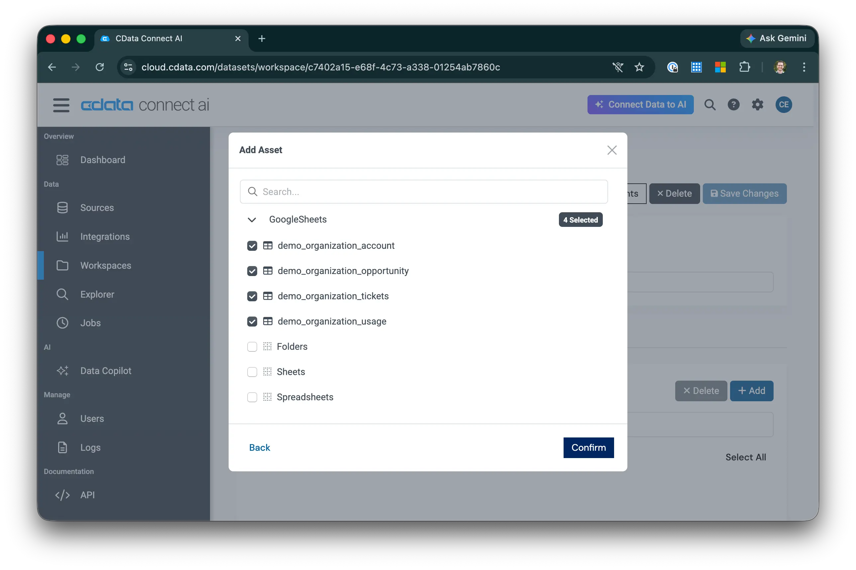Open Users from the sidebar icon
This screenshot has height=570, width=856.
(x=62, y=419)
